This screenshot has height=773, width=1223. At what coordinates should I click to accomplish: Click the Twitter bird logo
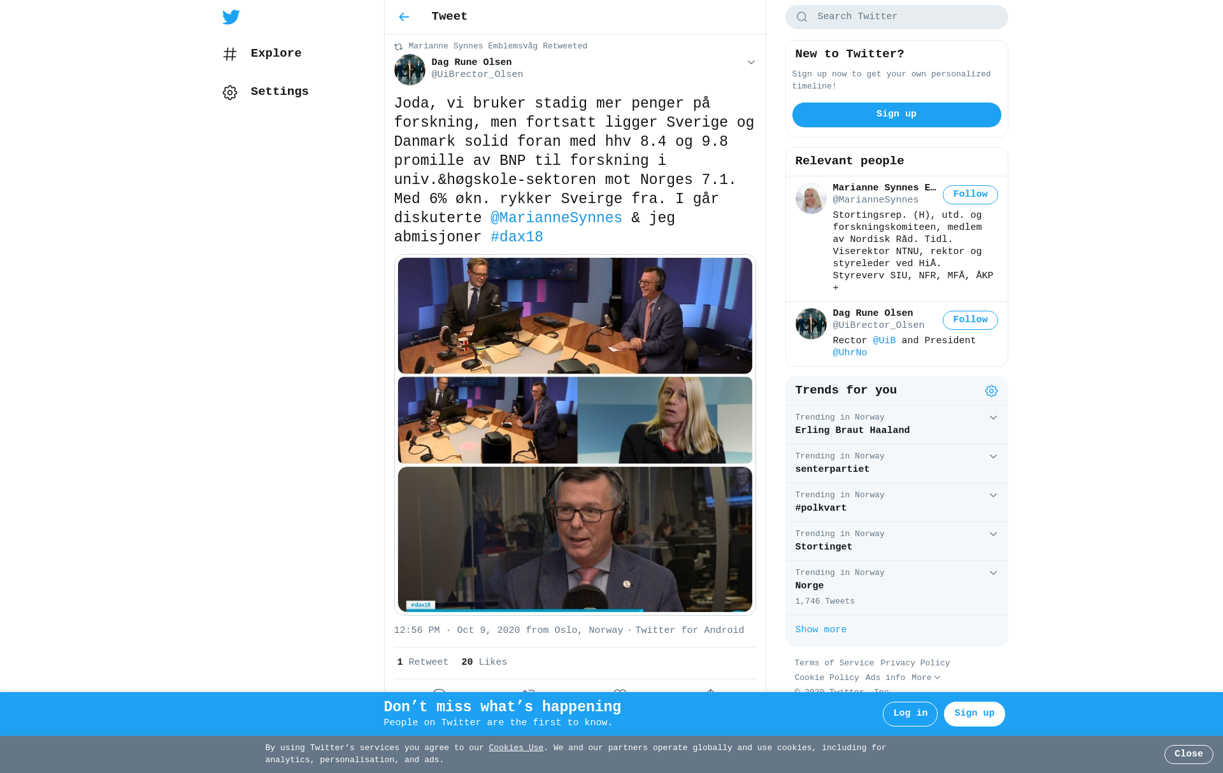[231, 17]
